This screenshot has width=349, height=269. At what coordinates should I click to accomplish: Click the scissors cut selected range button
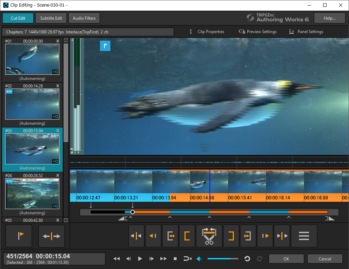pos(209,236)
